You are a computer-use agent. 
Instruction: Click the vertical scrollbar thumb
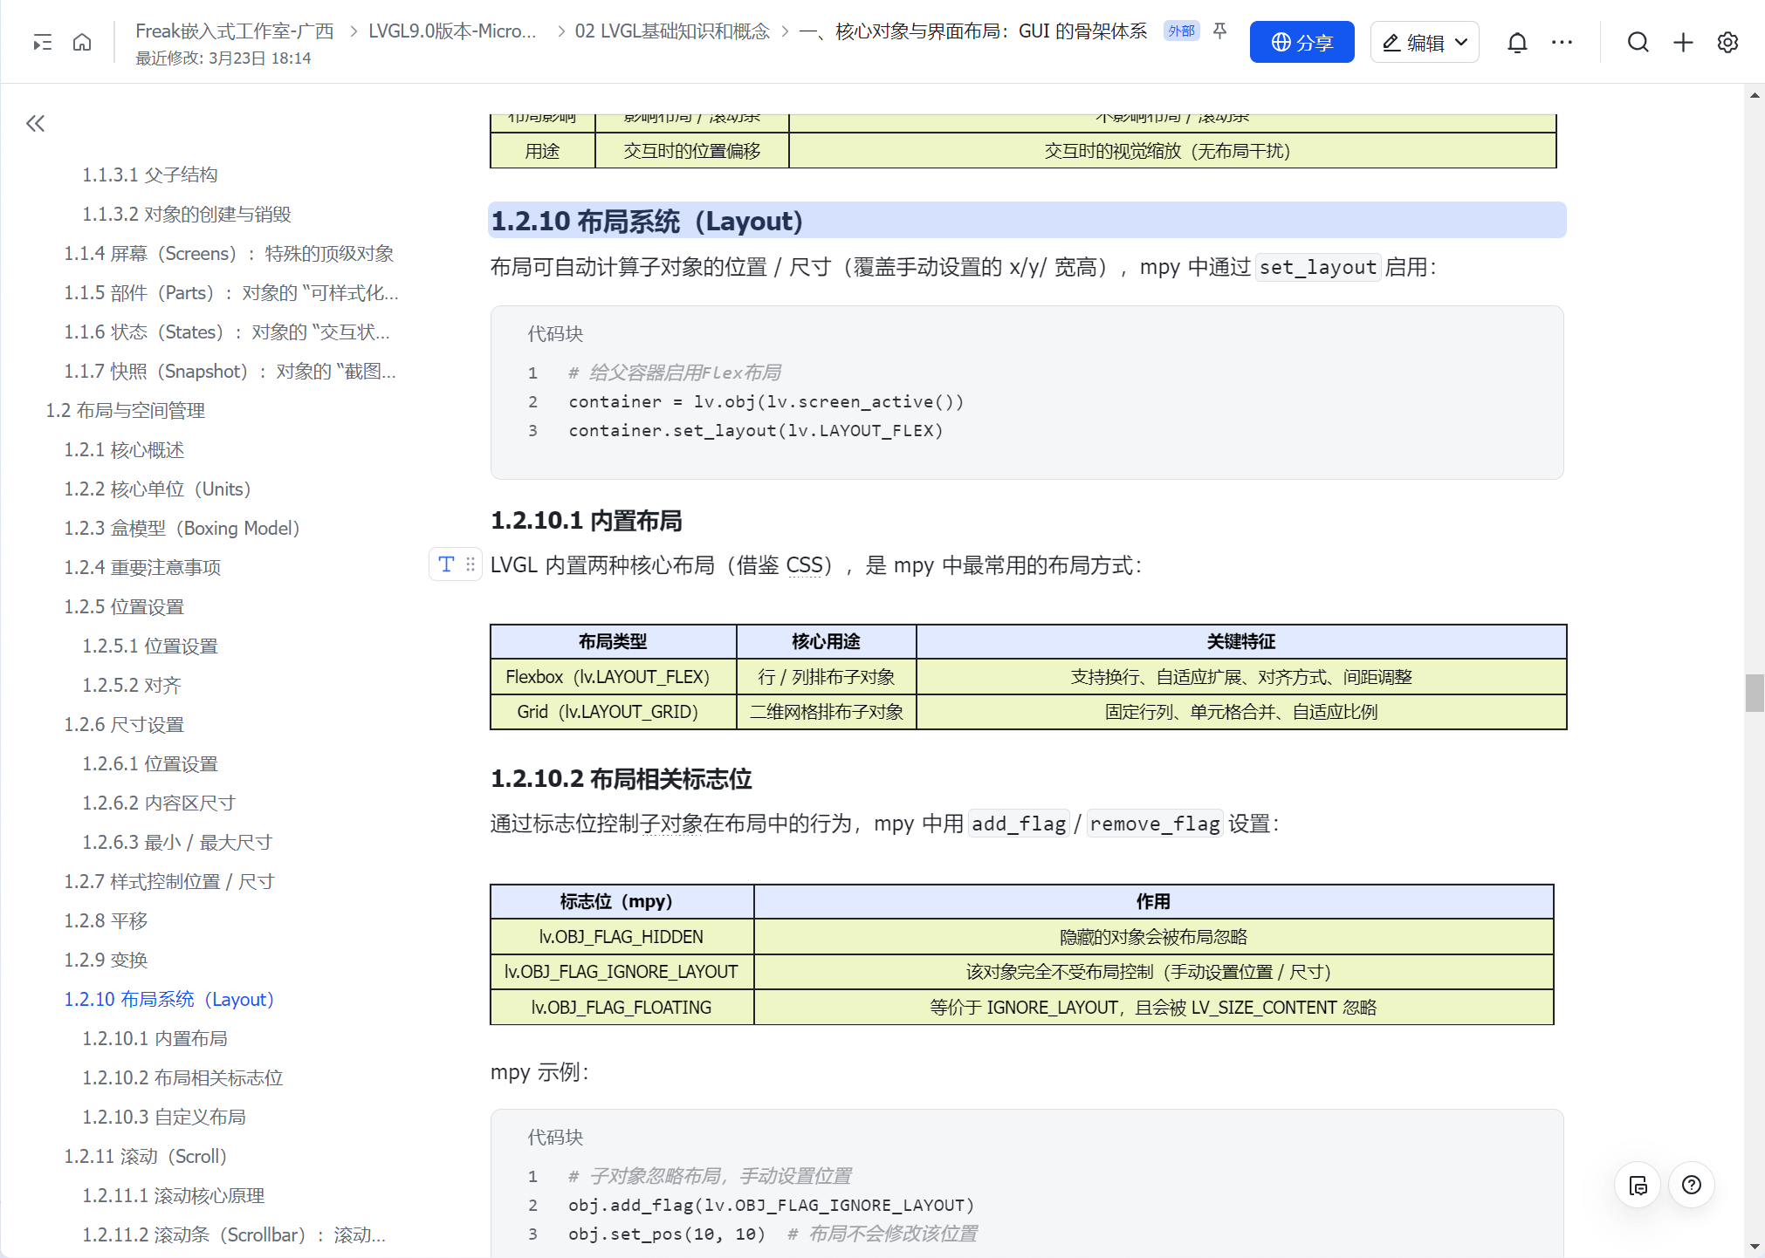[x=1755, y=693]
